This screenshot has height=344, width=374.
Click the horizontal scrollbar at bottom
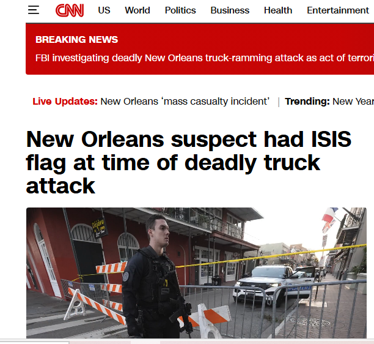[x=187, y=342]
